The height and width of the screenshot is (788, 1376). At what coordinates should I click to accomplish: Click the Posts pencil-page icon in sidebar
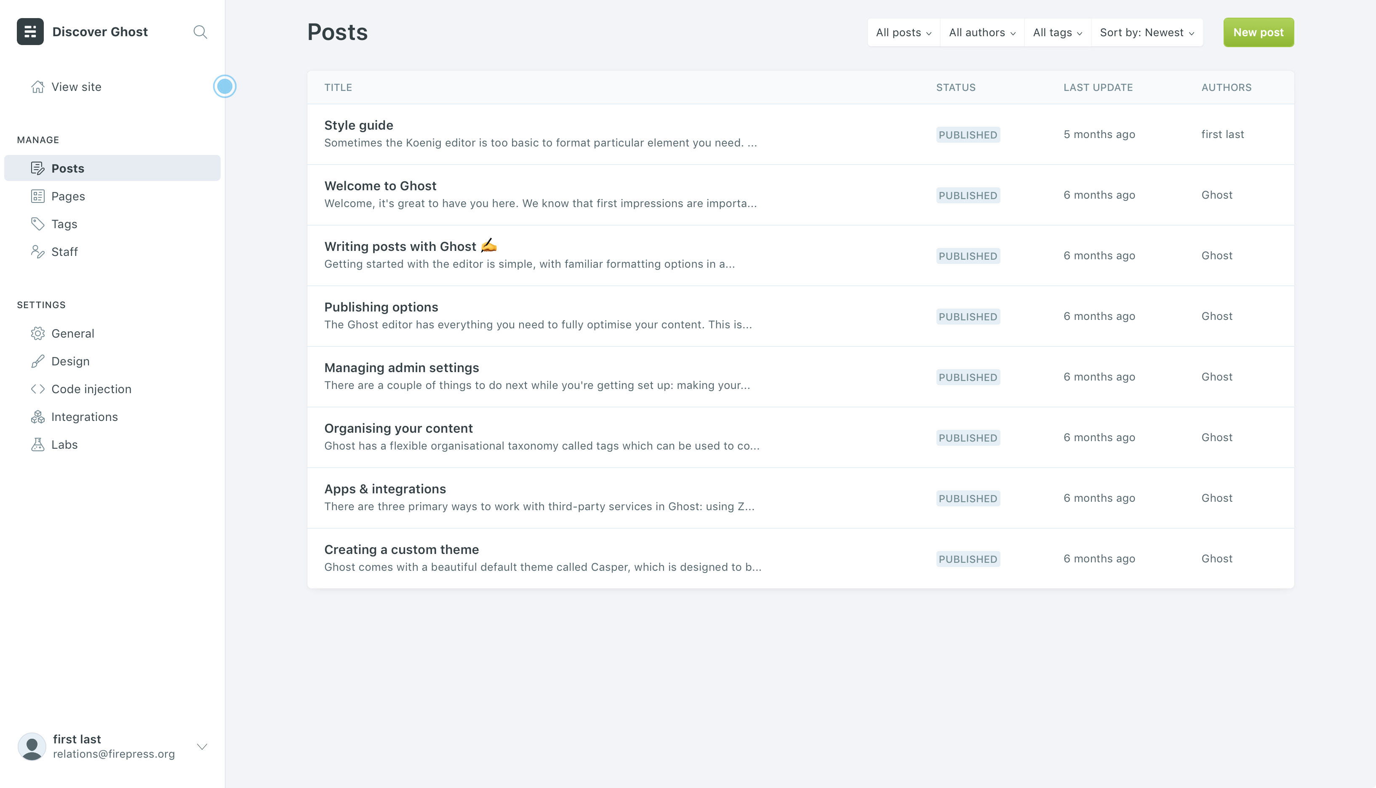(x=37, y=168)
